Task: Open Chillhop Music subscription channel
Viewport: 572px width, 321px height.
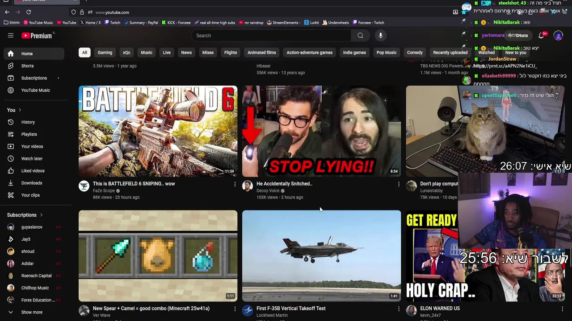Action: pos(34,288)
